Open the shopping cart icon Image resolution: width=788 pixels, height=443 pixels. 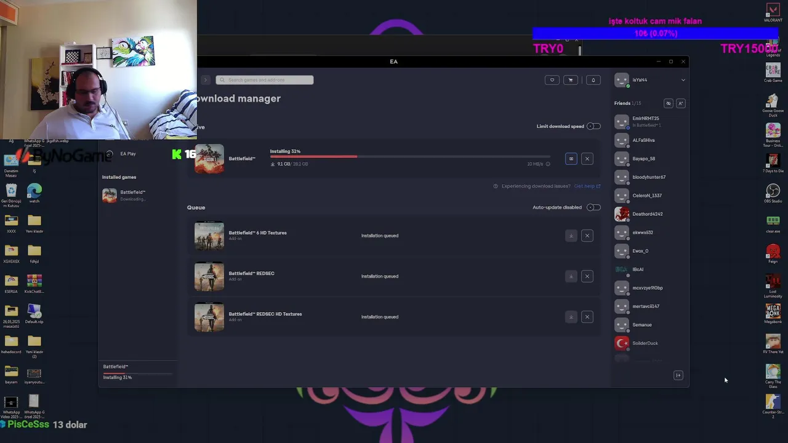point(571,80)
